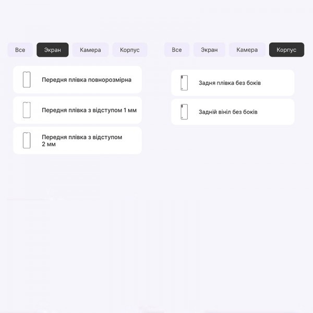Switch to inactive Экран tab in Корпус-selected filter row
This screenshot has height=313, width=313.
[209, 50]
